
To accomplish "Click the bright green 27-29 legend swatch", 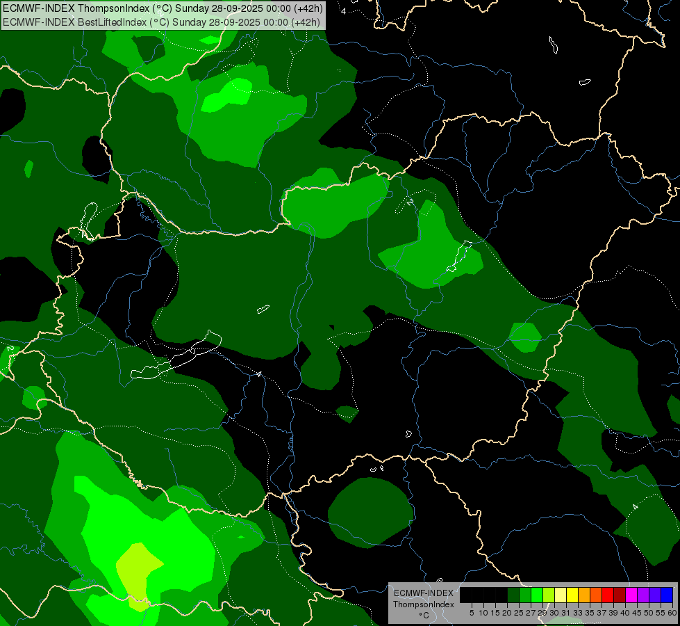I will pyautogui.click(x=536, y=595).
